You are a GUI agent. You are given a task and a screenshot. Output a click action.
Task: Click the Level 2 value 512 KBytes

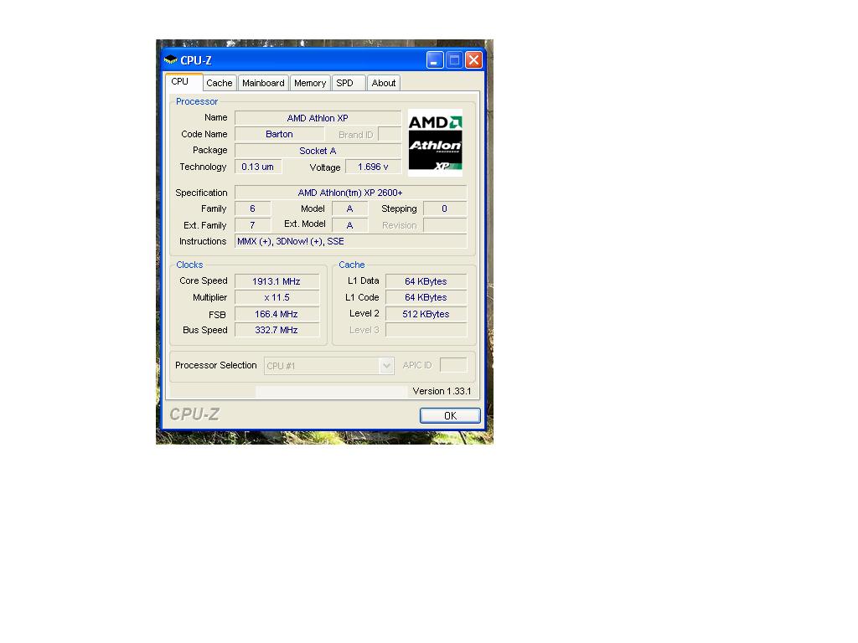426,314
